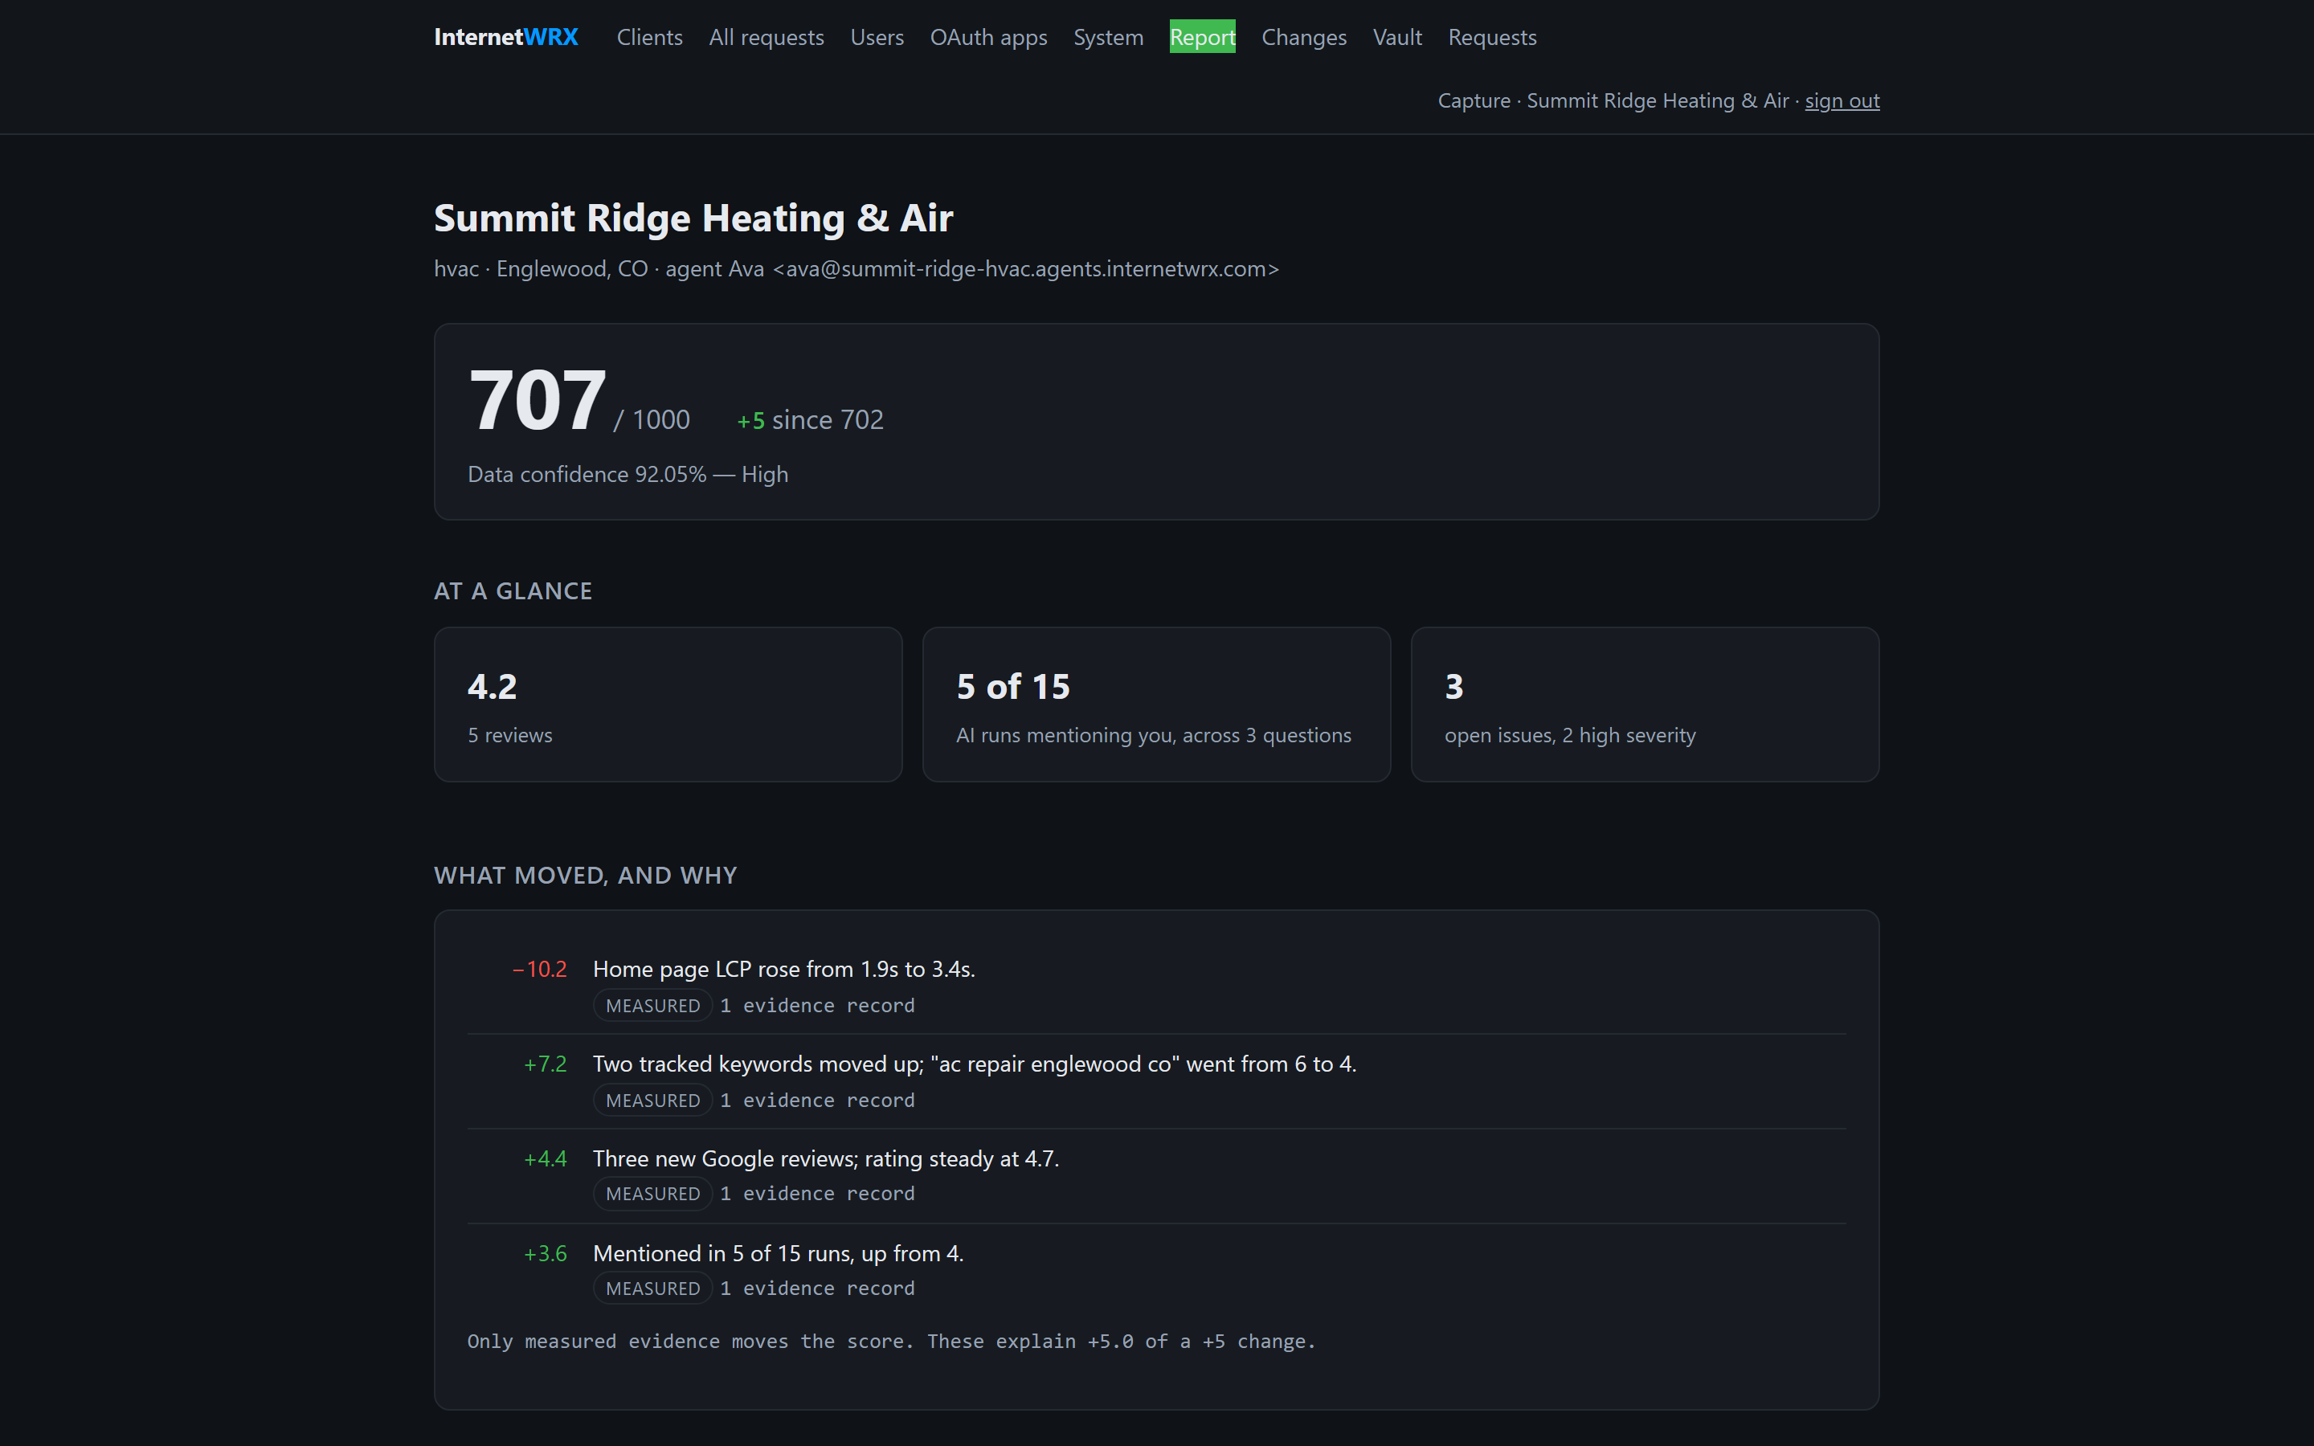Screen dimensions: 2314x1446
Task: Click the 707 score value
Action: (x=538, y=401)
